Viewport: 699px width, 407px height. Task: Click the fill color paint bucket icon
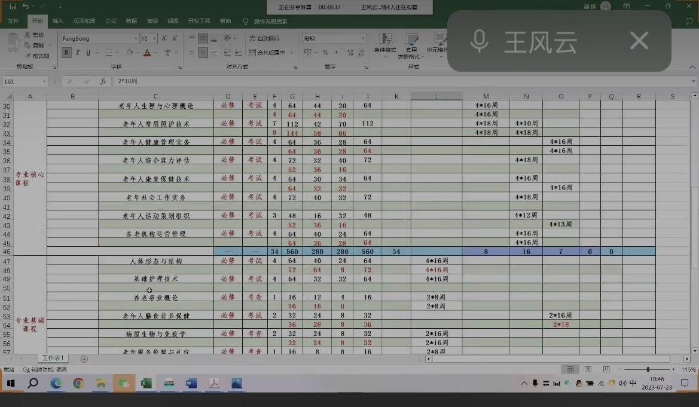[x=130, y=53]
